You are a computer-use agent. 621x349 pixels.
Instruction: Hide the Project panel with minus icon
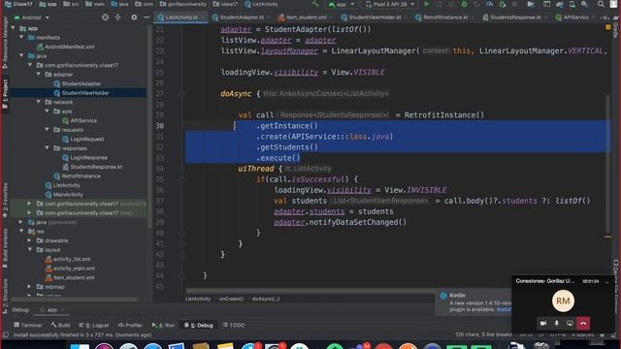(x=147, y=17)
